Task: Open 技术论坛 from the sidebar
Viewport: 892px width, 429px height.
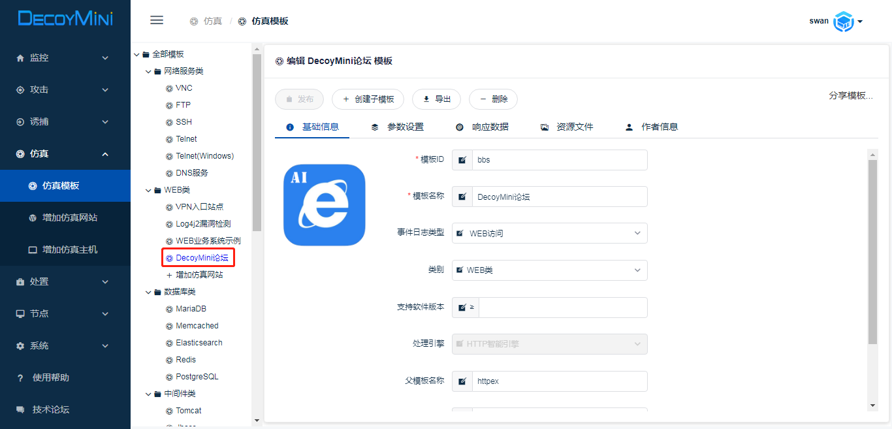Action: tap(50, 409)
